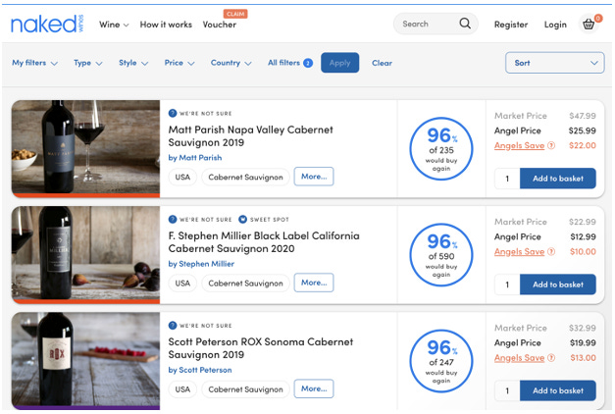
Task: Open Matt Parish Napa Valley Cabernet Sauvignon 2019 title
Action: (x=251, y=135)
